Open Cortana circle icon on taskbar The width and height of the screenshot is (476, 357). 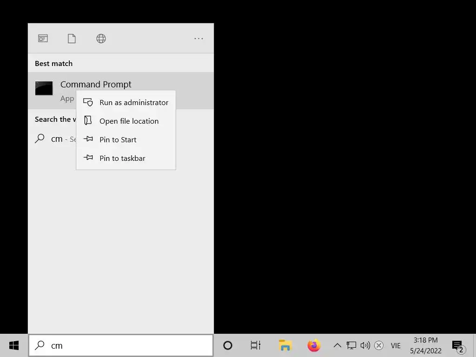(x=228, y=345)
